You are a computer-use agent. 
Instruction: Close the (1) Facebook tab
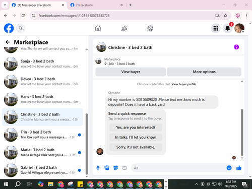[121, 5]
